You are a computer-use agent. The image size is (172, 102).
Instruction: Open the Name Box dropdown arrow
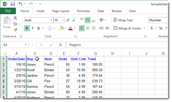click(26, 45)
